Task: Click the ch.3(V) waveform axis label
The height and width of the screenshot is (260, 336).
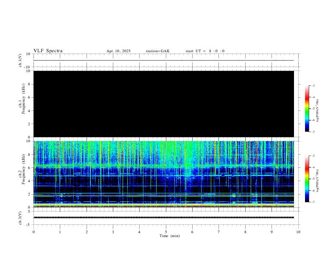Action: (x=20, y=218)
